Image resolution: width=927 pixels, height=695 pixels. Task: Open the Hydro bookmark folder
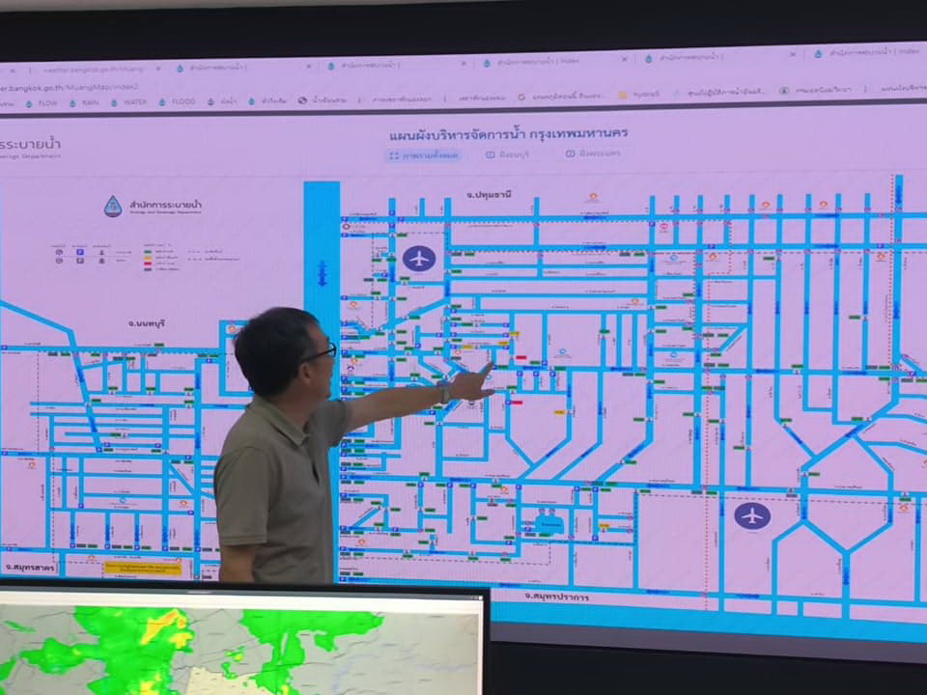point(645,95)
